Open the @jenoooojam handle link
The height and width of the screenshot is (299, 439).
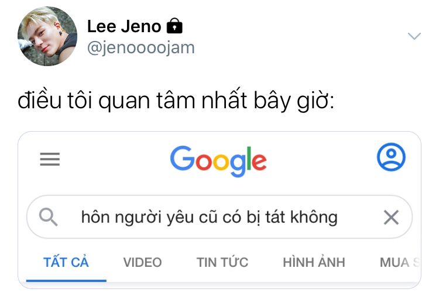(x=141, y=48)
